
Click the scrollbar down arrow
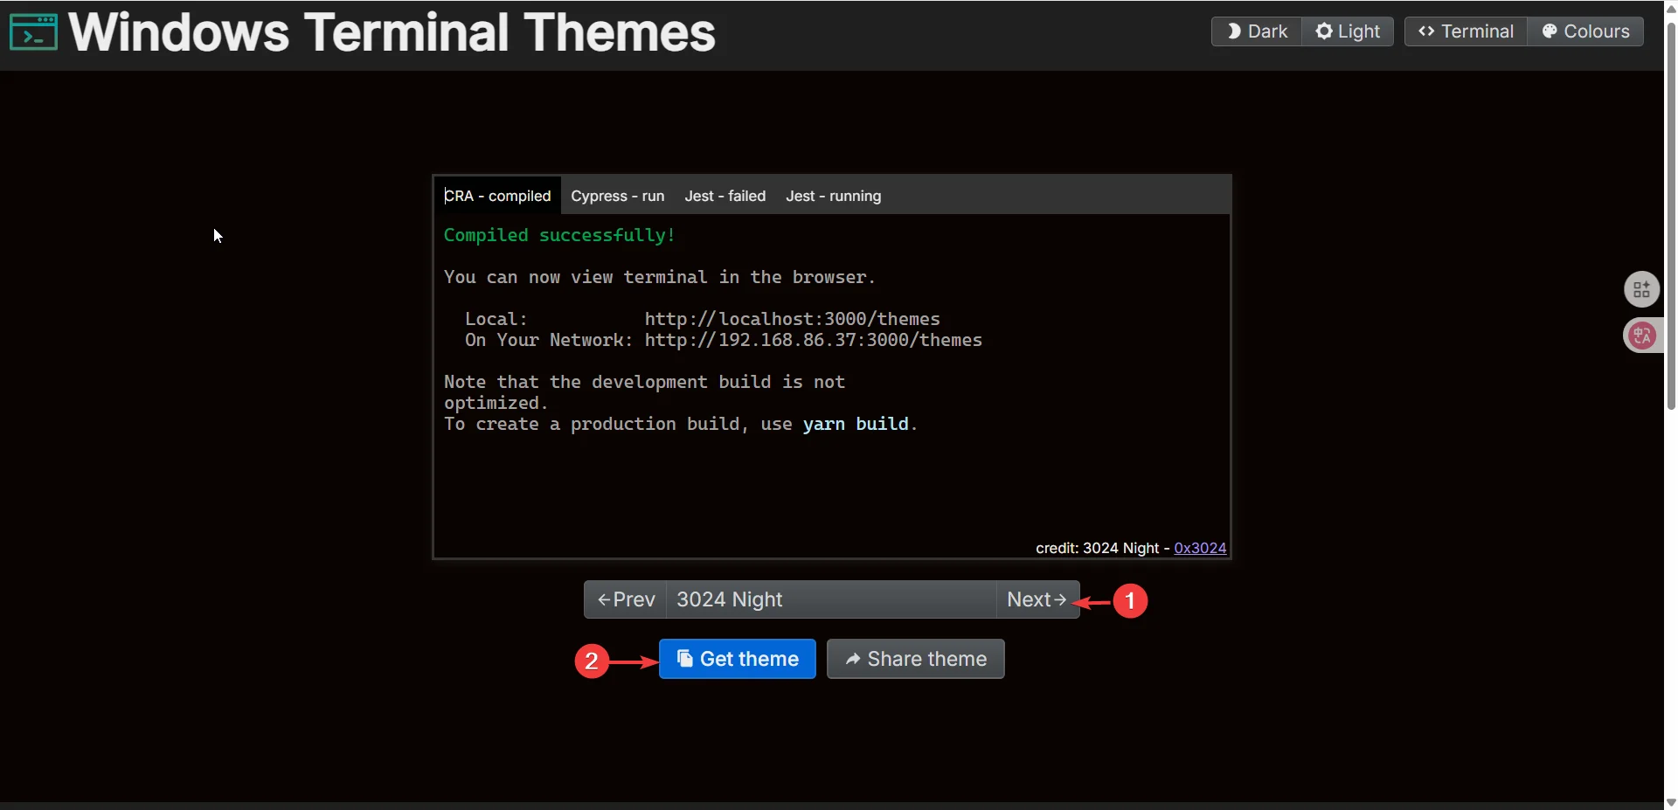(x=1671, y=802)
